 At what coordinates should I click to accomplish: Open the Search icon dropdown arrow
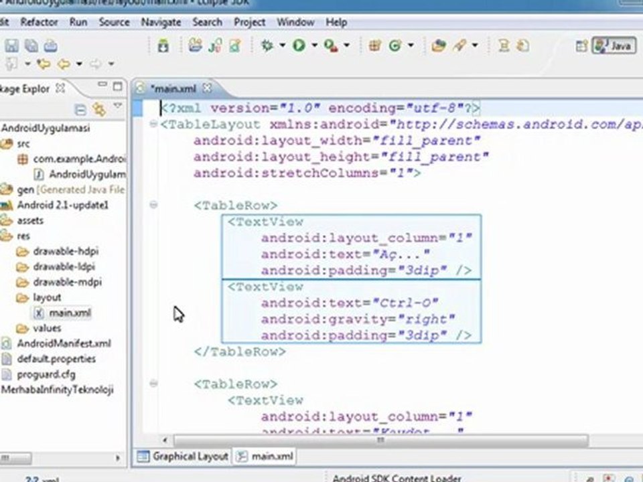pos(475,45)
